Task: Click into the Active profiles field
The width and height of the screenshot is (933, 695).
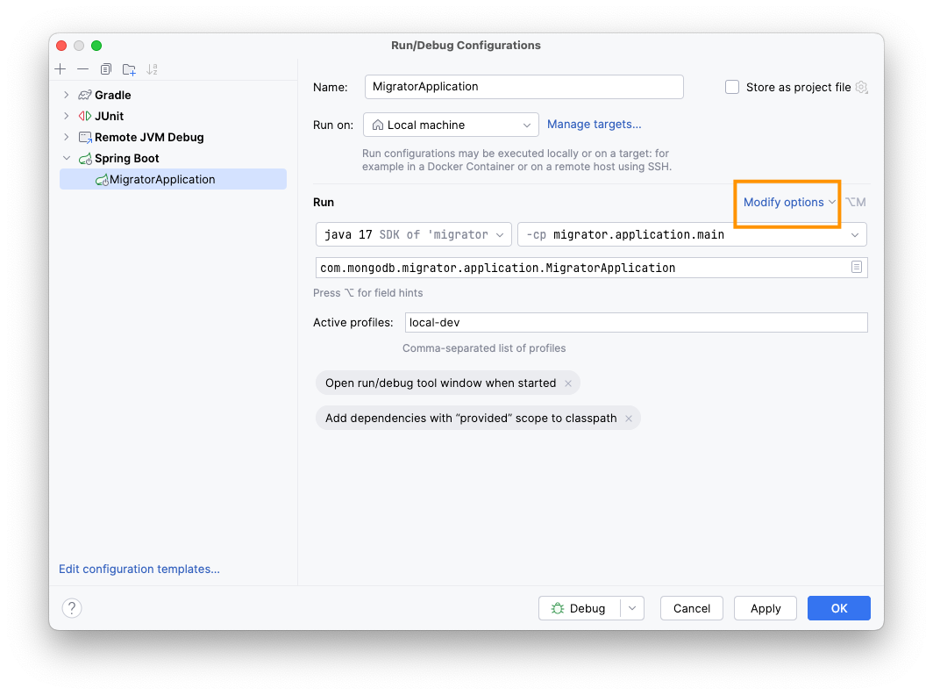Action: (x=636, y=322)
